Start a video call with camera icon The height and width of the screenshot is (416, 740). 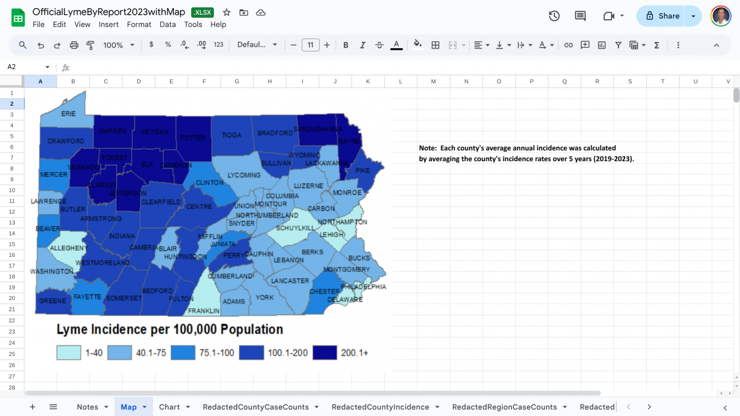pyautogui.click(x=609, y=16)
